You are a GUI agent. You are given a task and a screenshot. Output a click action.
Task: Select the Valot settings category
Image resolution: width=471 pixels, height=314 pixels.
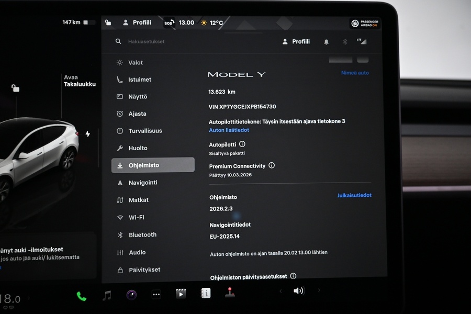coord(136,62)
